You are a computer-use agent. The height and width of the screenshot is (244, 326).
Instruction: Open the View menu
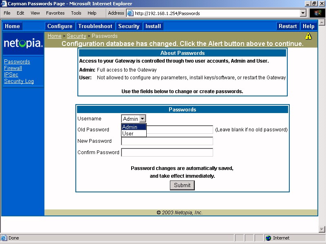35,13
